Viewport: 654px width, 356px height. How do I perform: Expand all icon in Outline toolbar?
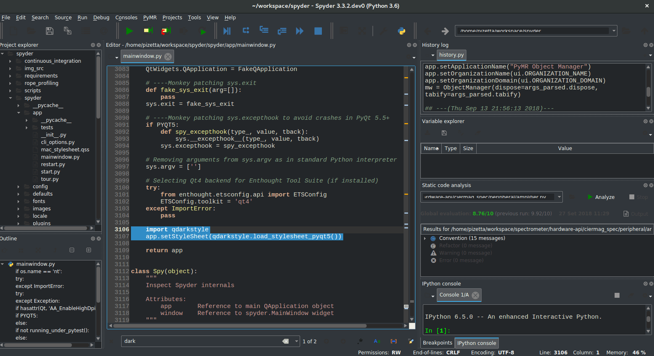coord(88,250)
